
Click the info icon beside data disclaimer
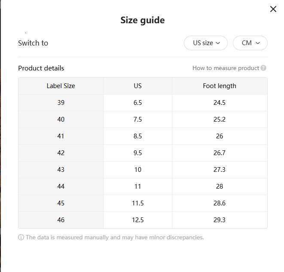[x=21, y=237]
